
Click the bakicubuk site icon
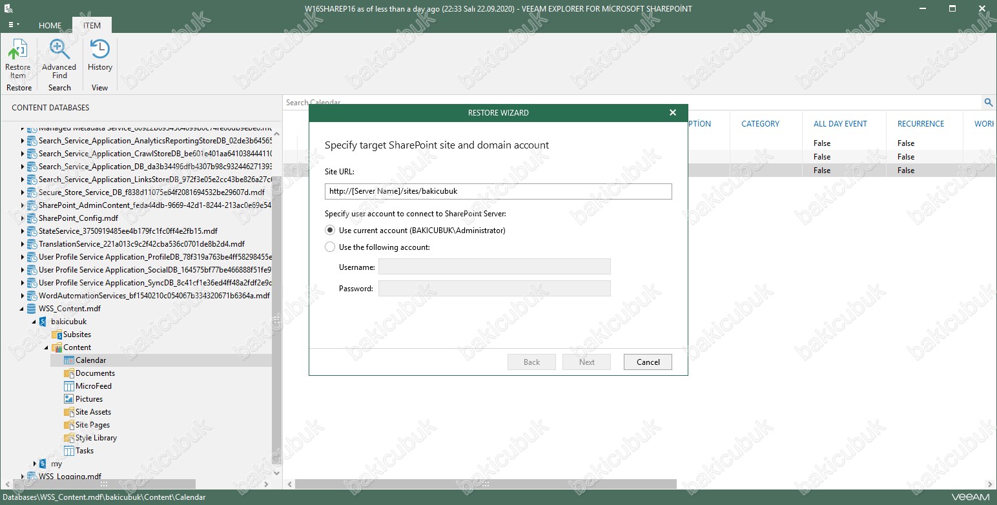click(44, 322)
